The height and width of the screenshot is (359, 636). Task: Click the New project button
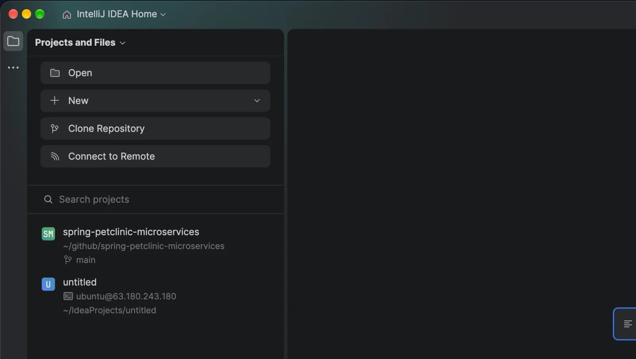click(x=155, y=101)
